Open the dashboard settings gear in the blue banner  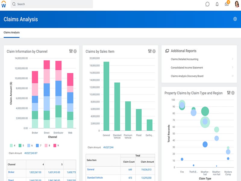click(234, 19)
